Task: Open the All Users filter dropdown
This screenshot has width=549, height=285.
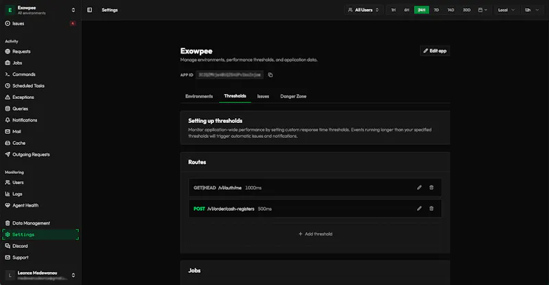Action: 363,10
